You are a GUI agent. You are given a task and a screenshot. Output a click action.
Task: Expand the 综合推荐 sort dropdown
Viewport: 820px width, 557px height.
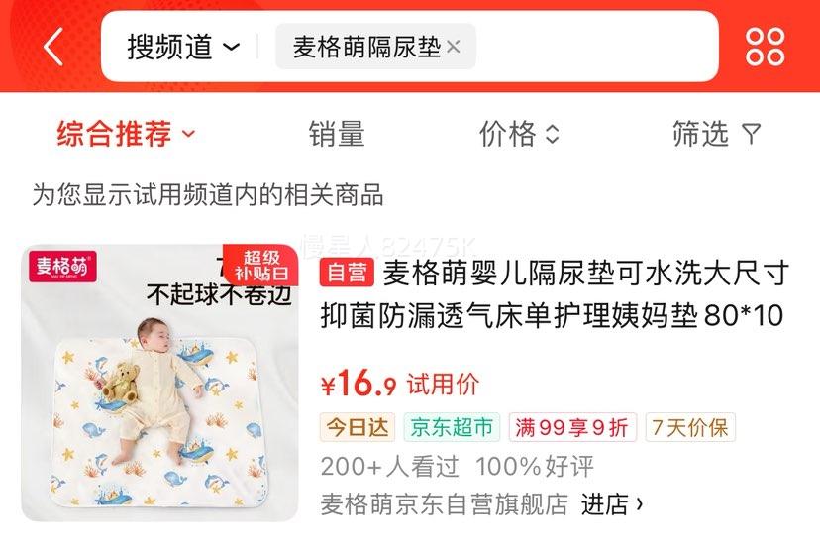(126, 134)
